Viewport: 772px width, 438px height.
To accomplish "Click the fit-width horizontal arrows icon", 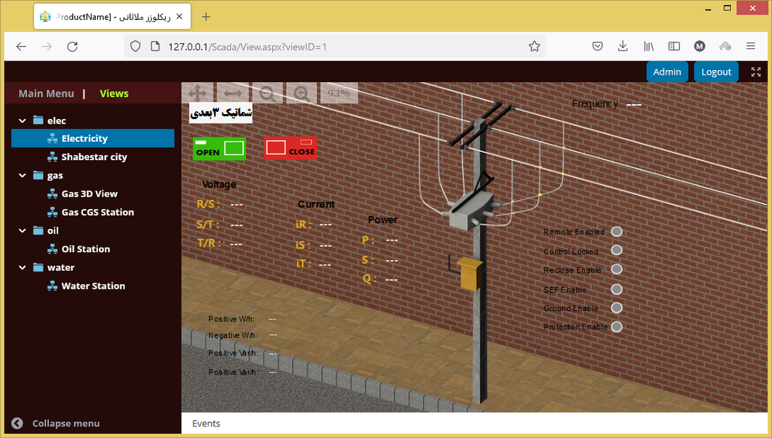I will (232, 93).
